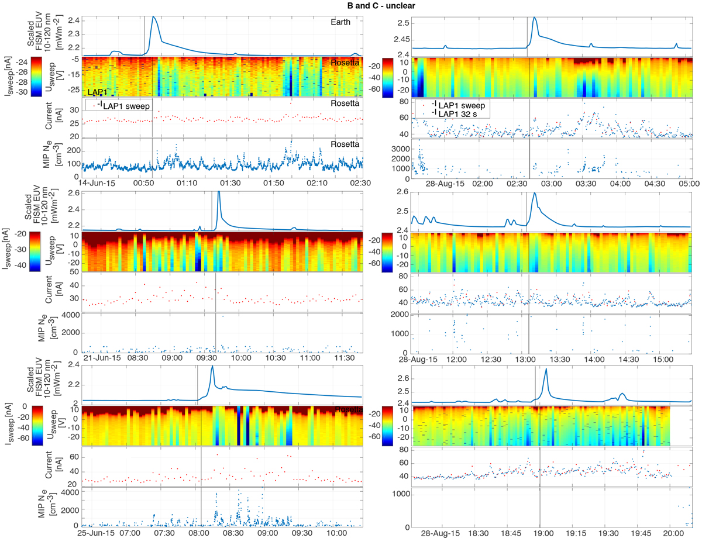The width and height of the screenshot is (702, 538).
Task: Select the 'Earth' label in the top-left EUV plot
Action: 340,22
